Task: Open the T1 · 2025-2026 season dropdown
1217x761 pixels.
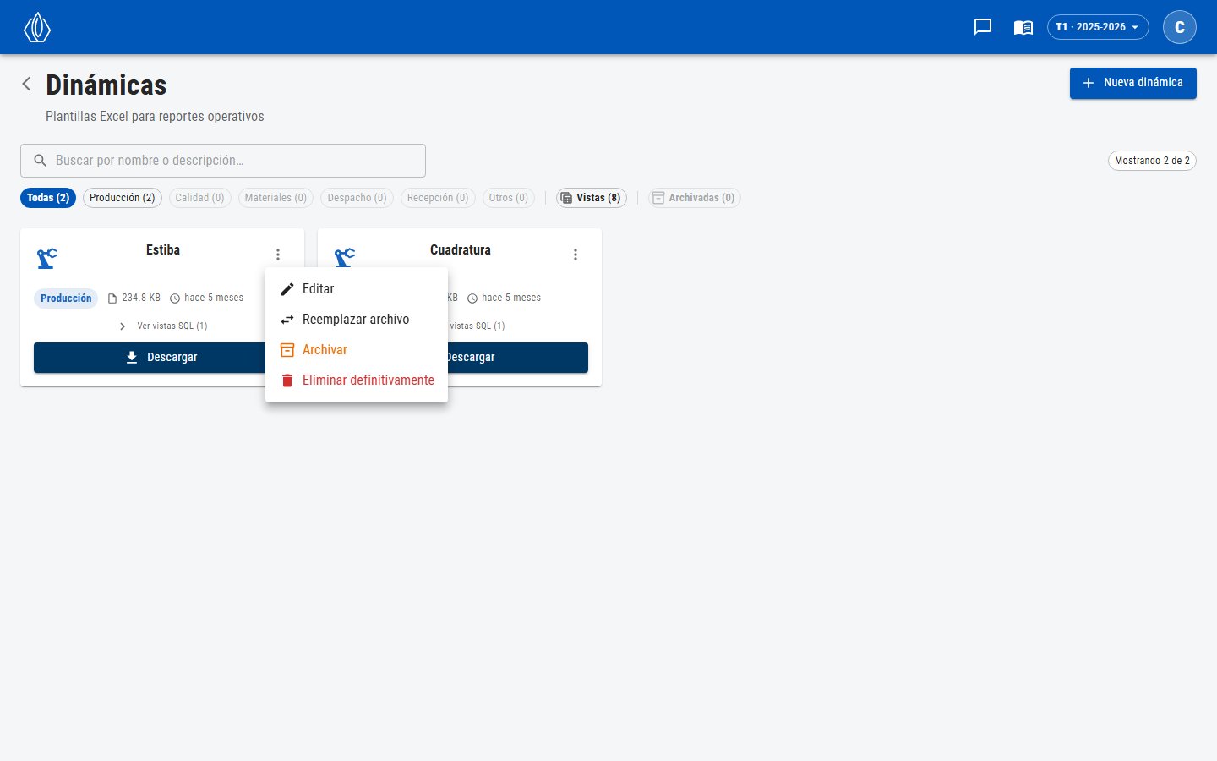Action: tap(1098, 27)
